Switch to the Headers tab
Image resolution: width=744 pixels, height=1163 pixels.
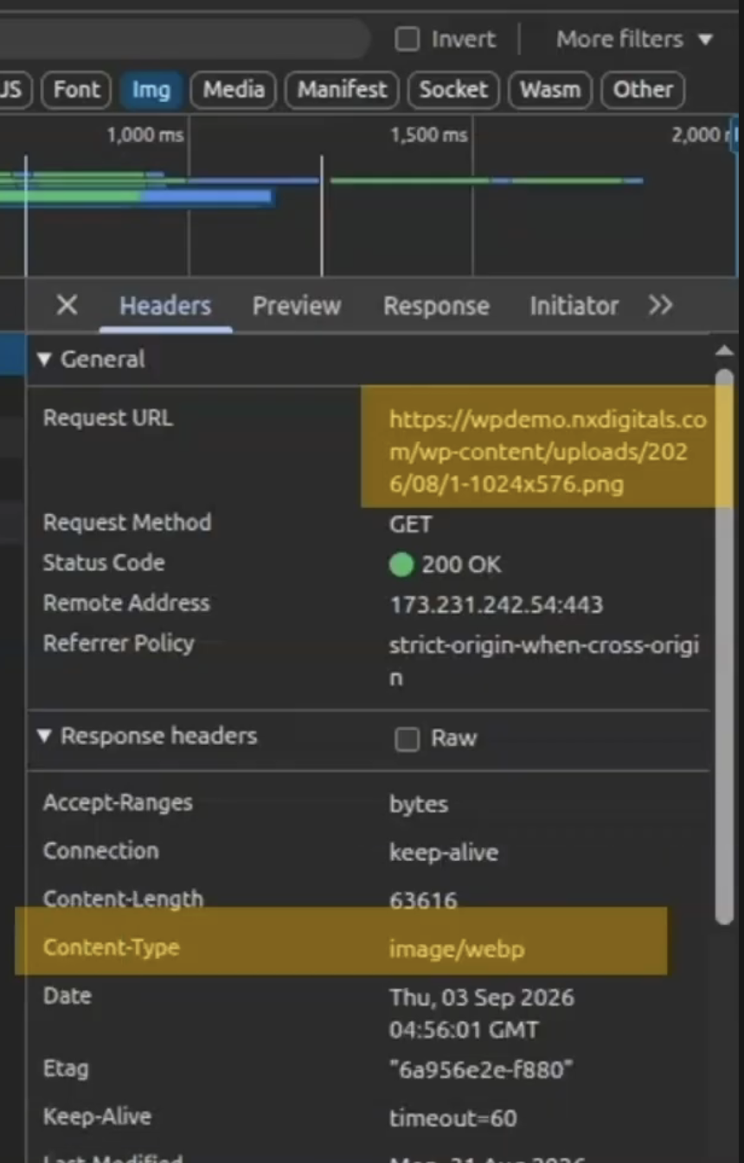[x=165, y=305]
